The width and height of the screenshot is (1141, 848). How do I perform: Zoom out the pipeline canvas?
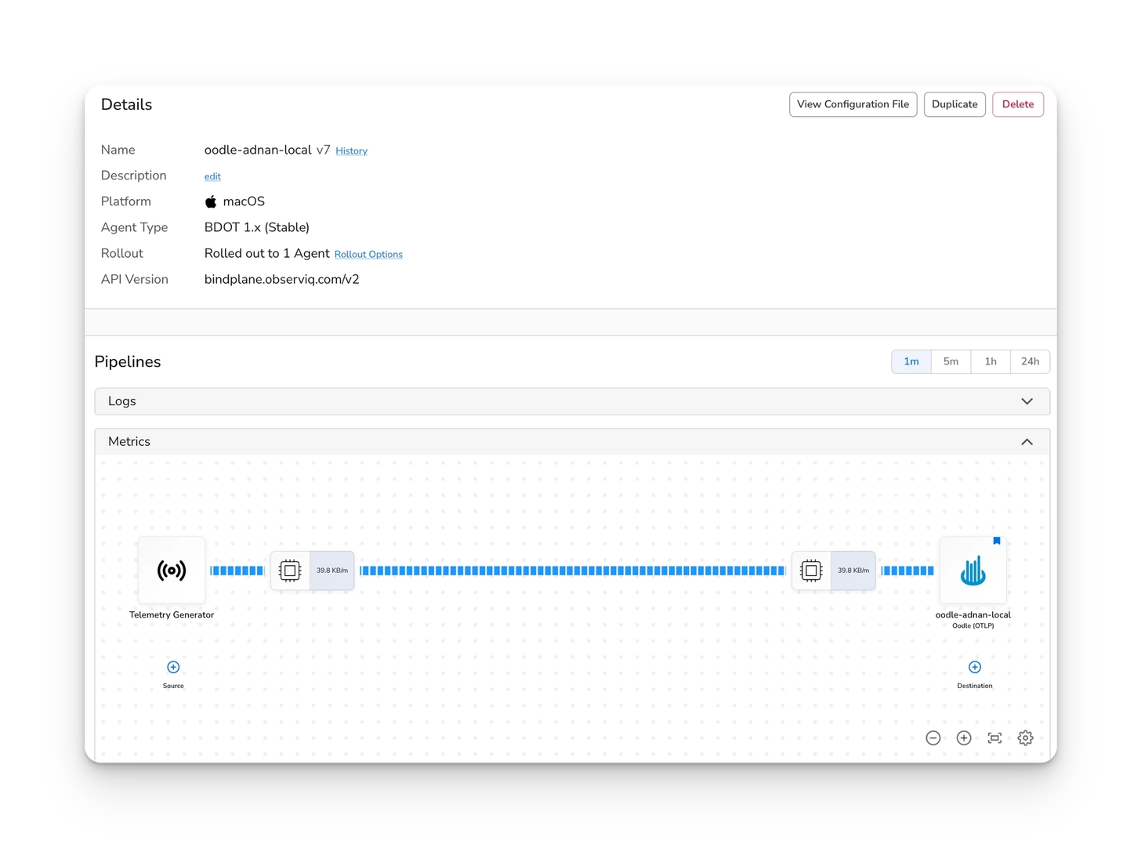pyautogui.click(x=933, y=737)
